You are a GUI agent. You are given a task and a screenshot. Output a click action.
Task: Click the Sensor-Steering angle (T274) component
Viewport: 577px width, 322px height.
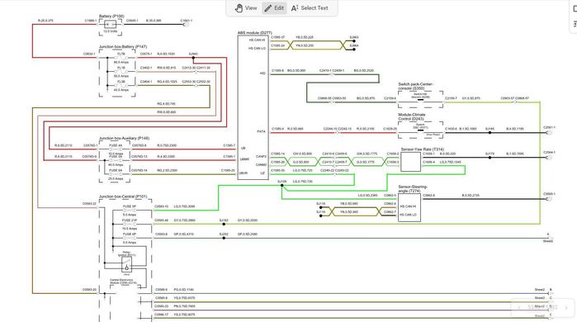click(x=409, y=207)
